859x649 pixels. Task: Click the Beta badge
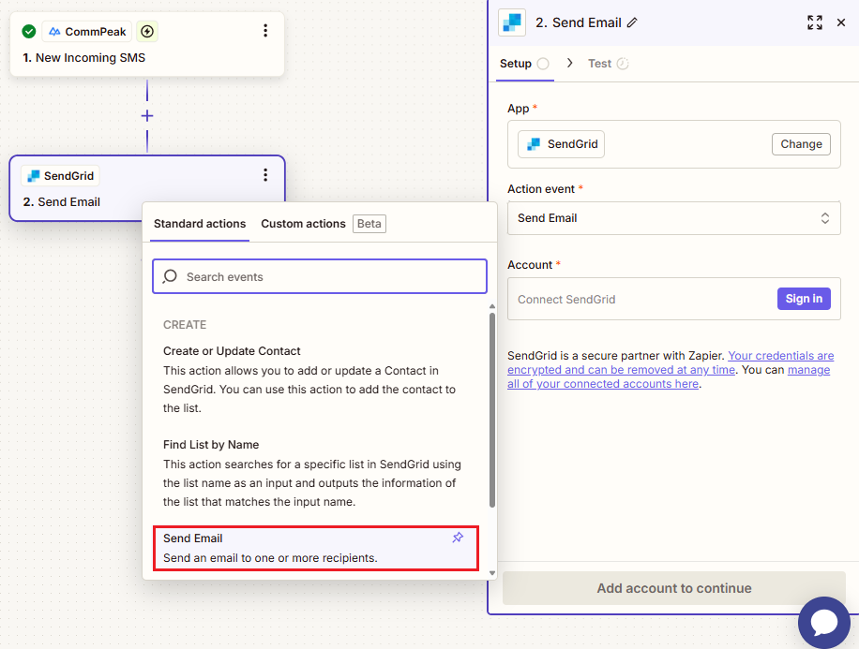pyautogui.click(x=369, y=224)
